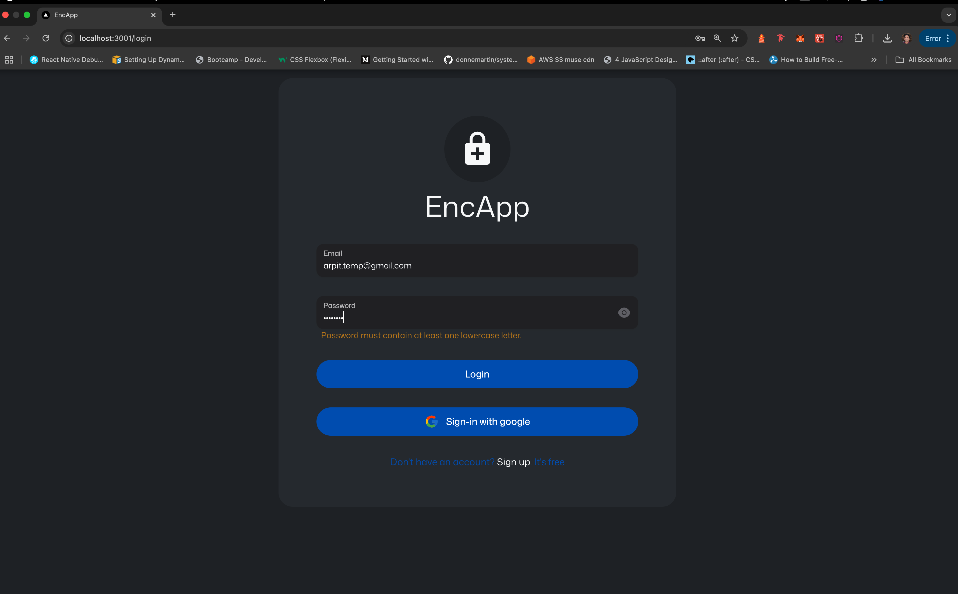Open the Sign up link

(x=513, y=462)
